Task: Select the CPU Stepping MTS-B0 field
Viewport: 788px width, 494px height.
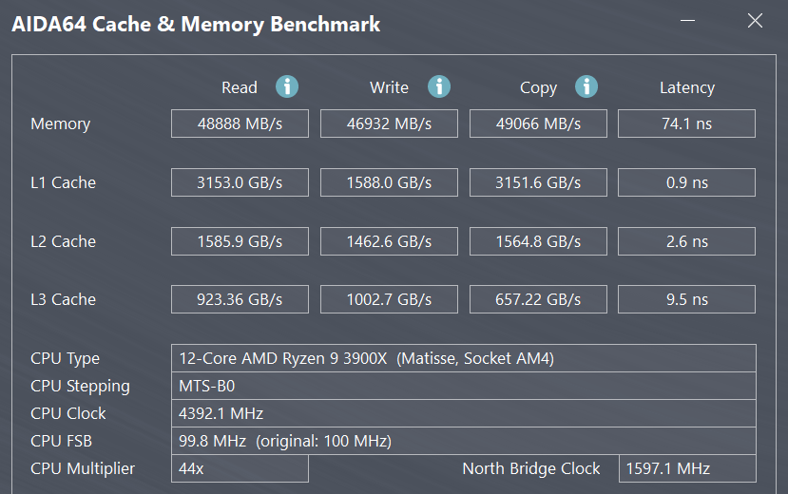Action: click(463, 386)
